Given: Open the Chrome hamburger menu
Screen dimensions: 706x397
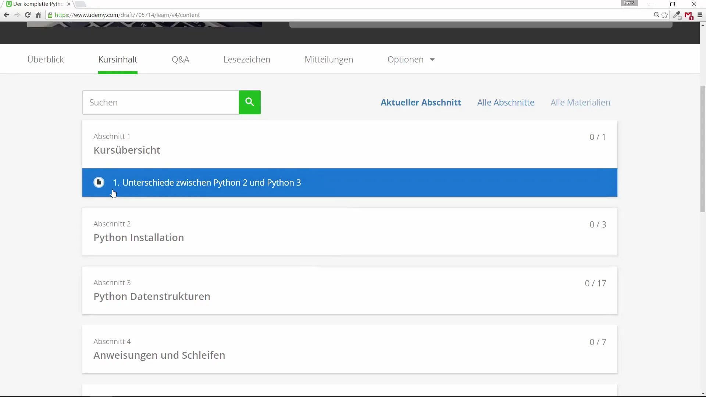Looking at the screenshot, I should [700, 15].
